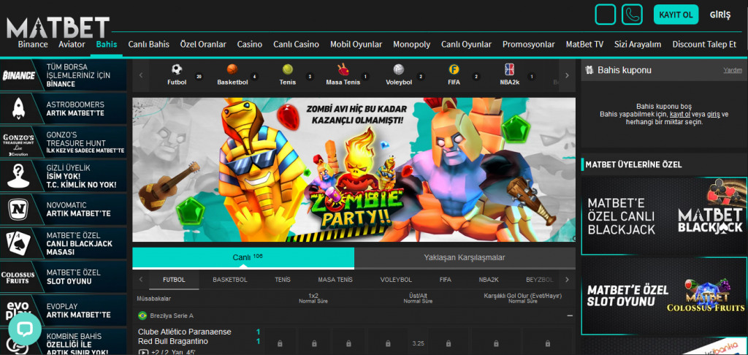Open Clube Atlético Paranaense match

tap(185, 332)
